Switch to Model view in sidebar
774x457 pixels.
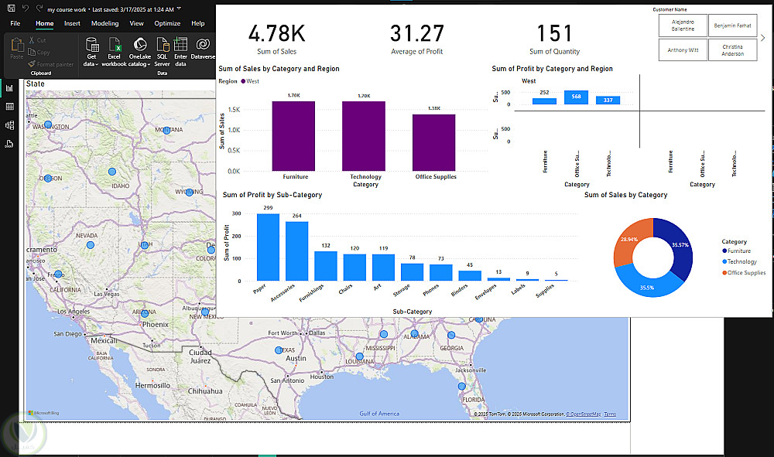(x=9, y=125)
